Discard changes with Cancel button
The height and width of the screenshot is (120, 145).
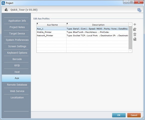coord(134,115)
